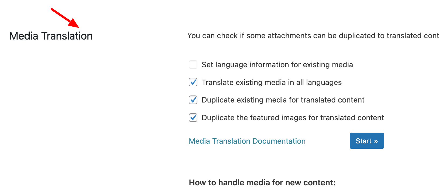Image resolution: width=439 pixels, height=191 pixels.
Task: Click the Start » button
Action: [367, 141]
